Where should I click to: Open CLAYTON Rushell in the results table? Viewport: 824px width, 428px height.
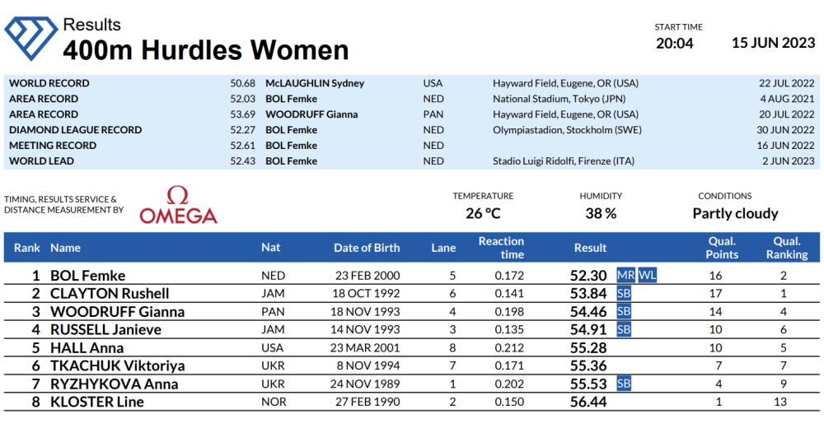(x=110, y=294)
